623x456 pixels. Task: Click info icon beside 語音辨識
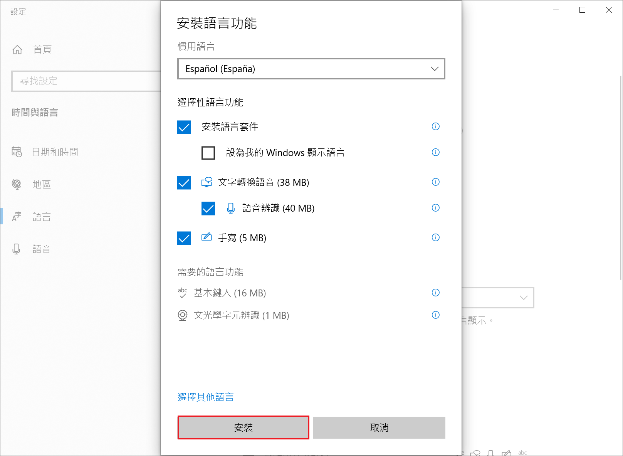[435, 208]
